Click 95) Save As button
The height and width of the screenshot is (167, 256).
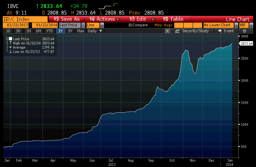click(66, 19)
